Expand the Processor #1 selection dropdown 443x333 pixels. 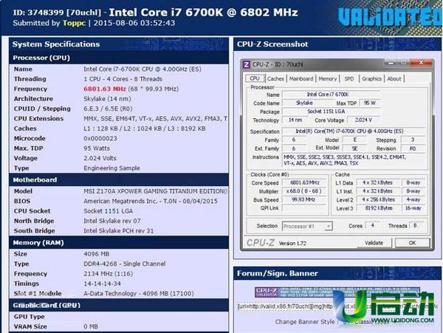point(307,226)
